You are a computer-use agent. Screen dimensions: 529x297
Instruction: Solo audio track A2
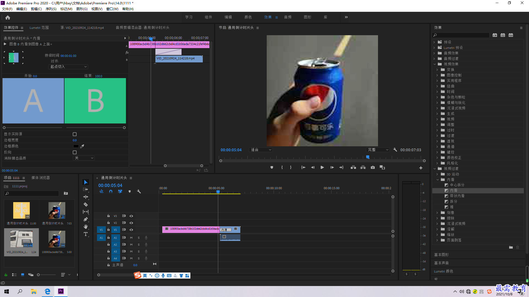139,244
